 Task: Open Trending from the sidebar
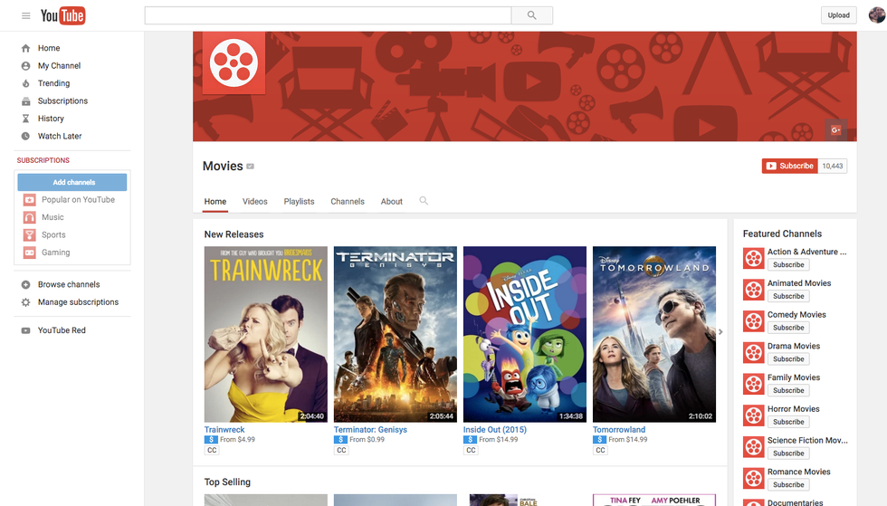click(x=53, y=83)
